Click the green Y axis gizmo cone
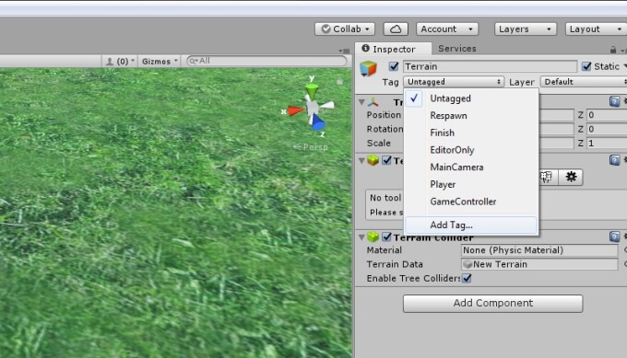Image resolution: width=627 pixels, height=358 pixels. pyautogui.click(x=312, y=91)
